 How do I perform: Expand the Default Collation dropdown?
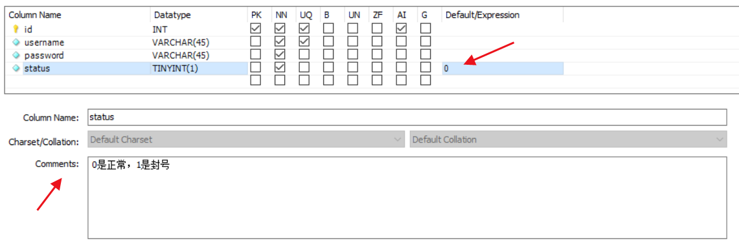569,140
